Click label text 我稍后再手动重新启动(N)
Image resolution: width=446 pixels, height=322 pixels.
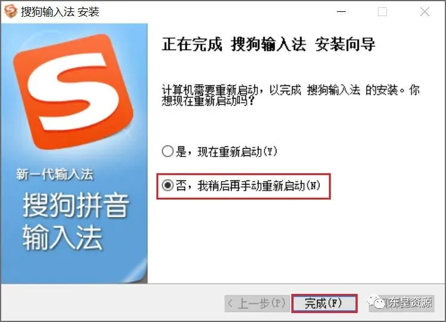259,186
